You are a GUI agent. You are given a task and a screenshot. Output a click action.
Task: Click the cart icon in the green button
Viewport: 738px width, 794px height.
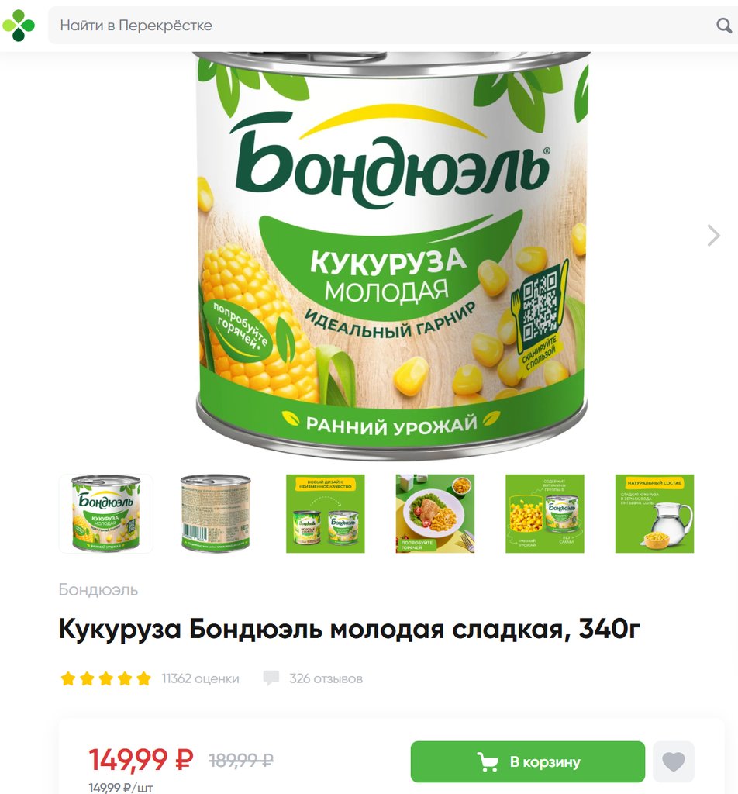click(x=488, y=761)
